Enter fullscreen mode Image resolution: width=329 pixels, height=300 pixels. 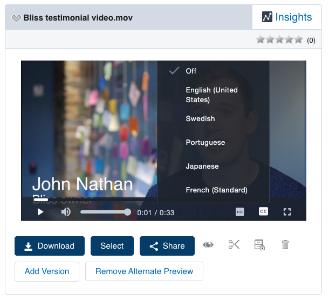[287, 212]
